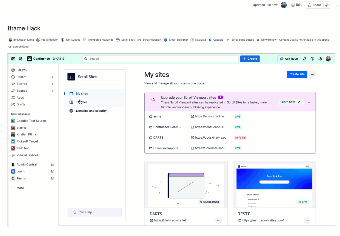Expand the Starred section chevron
This screenshot has height=236, width=340.
point(52,84)
